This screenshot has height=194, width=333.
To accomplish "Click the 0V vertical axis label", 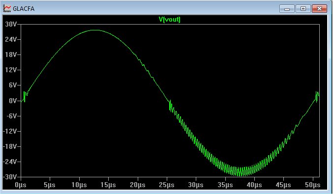I will pyautogui.click(x=12, y=101).
